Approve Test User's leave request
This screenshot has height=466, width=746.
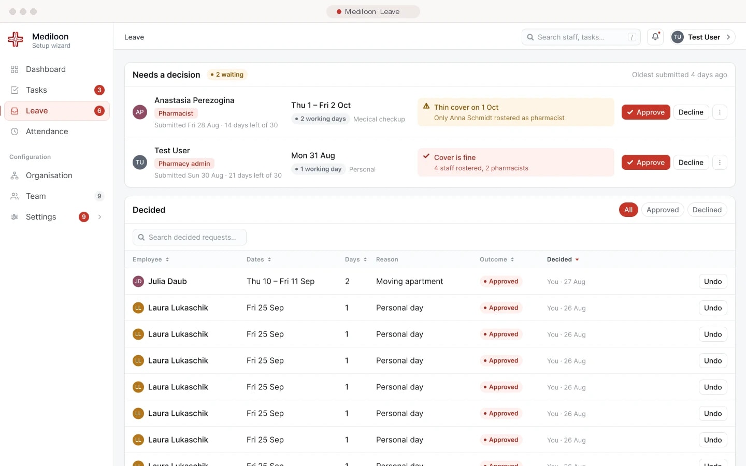[x=646, y=163]
